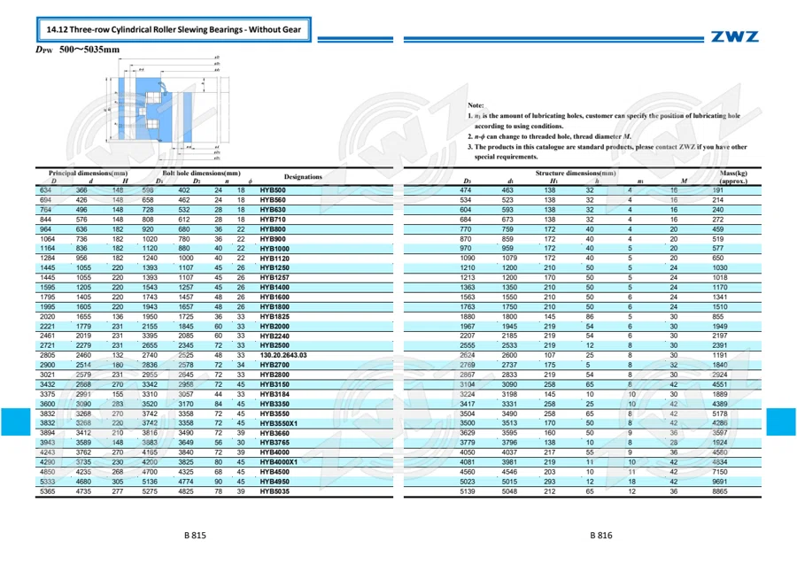Viewport: 797px width, 564px height.
Task: Click the 'Principal dimensions(mm)' header
Action: point(88,174)
